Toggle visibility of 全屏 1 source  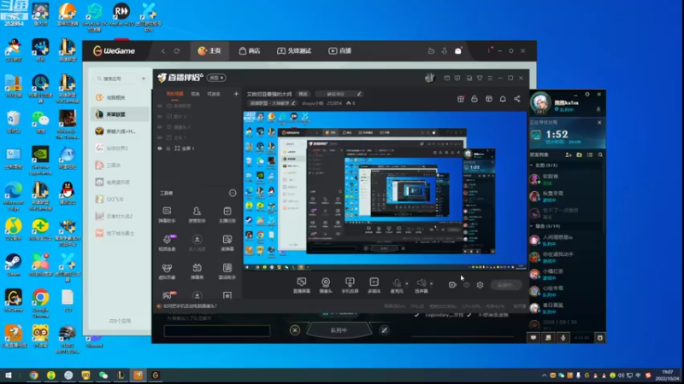tap(160, 148)
